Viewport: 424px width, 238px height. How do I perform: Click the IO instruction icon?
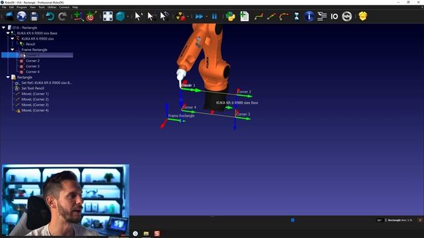334,17
